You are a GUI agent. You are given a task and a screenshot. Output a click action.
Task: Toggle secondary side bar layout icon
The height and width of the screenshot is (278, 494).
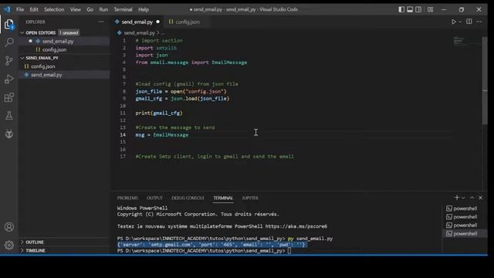click(x=418, y=9)
